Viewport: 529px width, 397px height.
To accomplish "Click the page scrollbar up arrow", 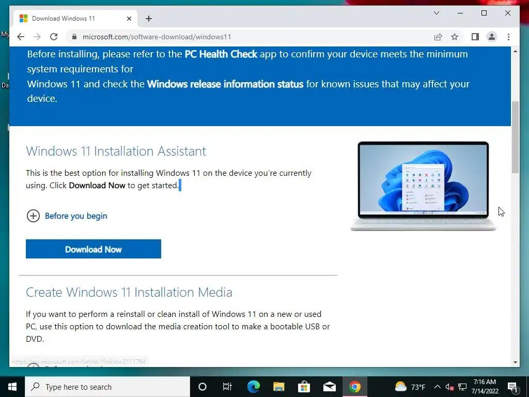I will click(x=515, y=51).
